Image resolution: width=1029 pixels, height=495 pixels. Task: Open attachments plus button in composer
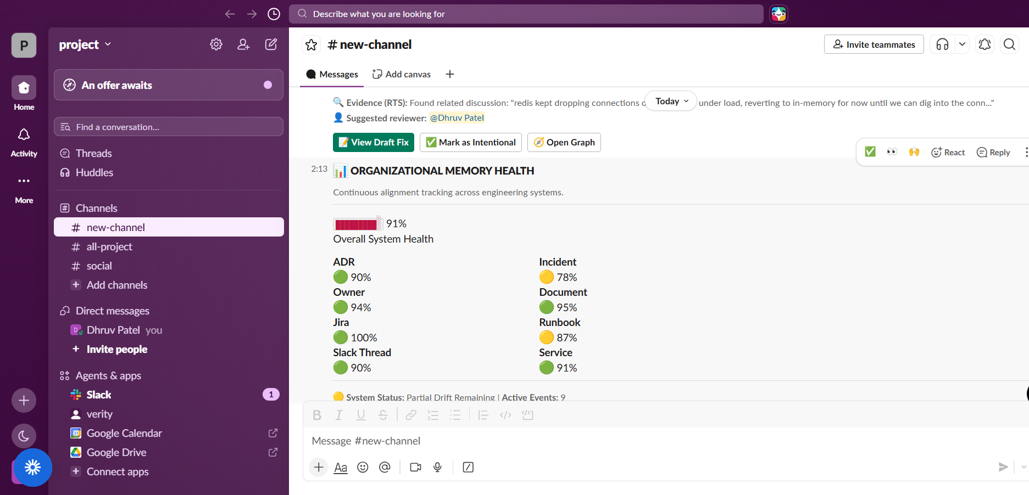(319, 467)
